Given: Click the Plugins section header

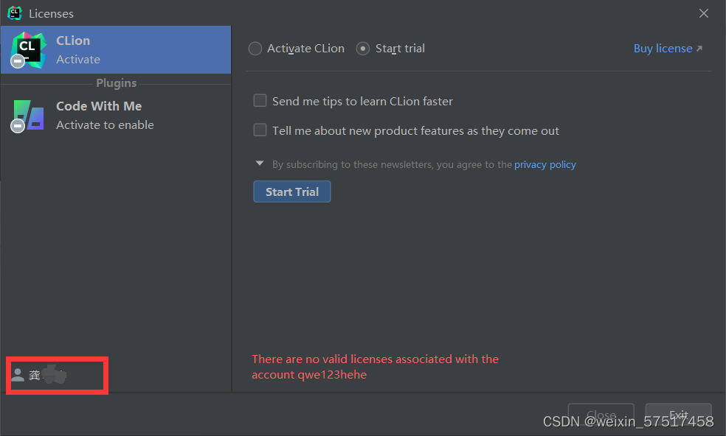Looking at the screenshot, I should [116, 83].
